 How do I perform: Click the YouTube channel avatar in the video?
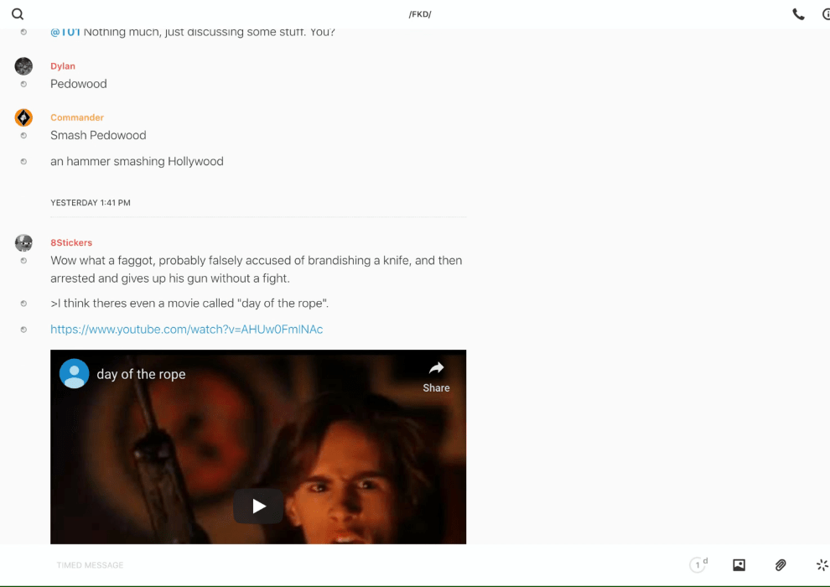coord(75,374)
